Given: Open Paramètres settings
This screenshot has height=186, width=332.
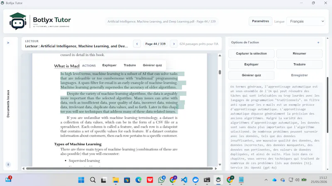Looking at the screenshot, I should click(x=261, y=21).
